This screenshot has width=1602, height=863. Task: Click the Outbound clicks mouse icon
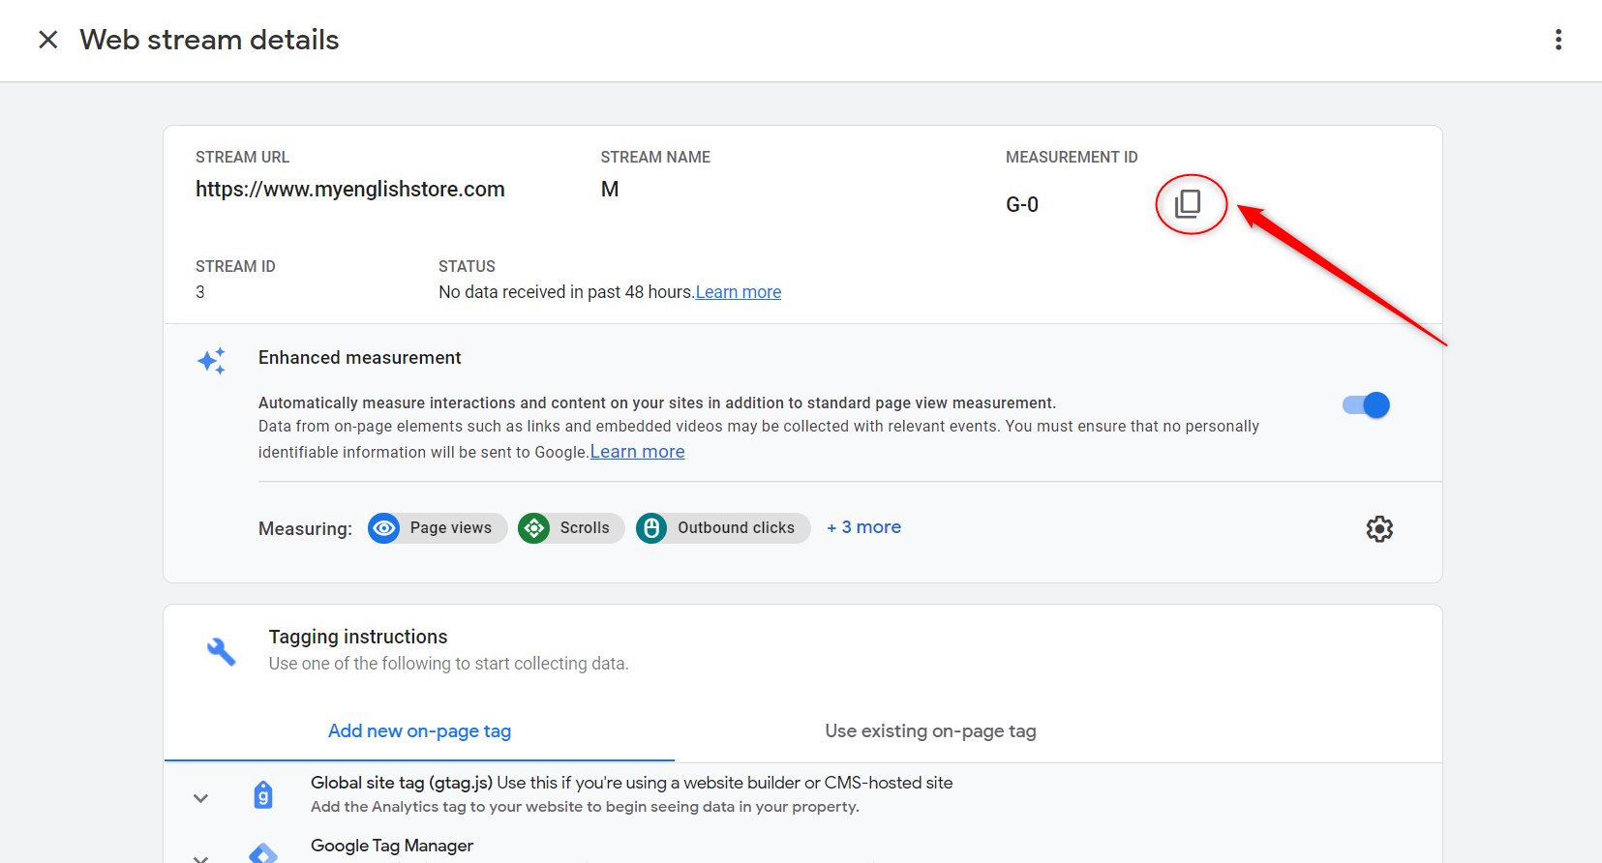tap(651, 528)
